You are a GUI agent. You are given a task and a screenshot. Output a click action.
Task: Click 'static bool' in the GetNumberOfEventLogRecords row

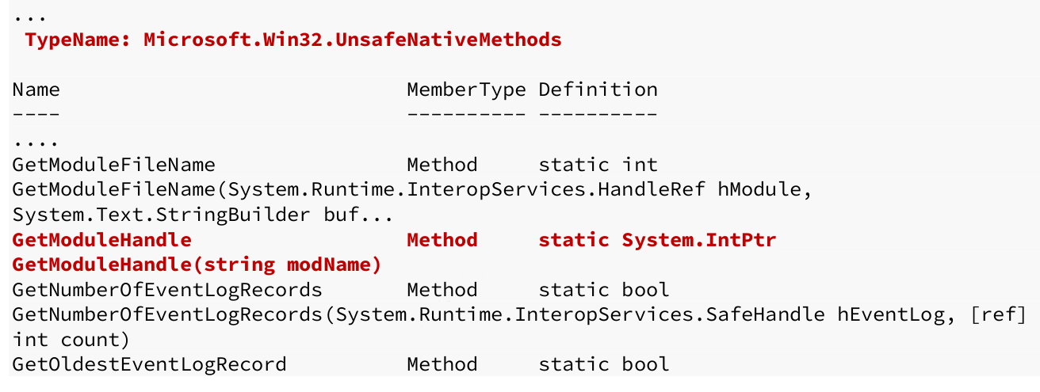[604, 290]
